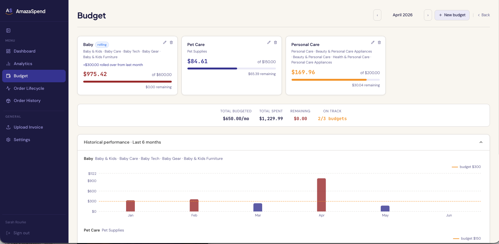The image size is (499, 244).
Task: Collapse the sidebar with the panel icon
Action: tap(8, 30)
